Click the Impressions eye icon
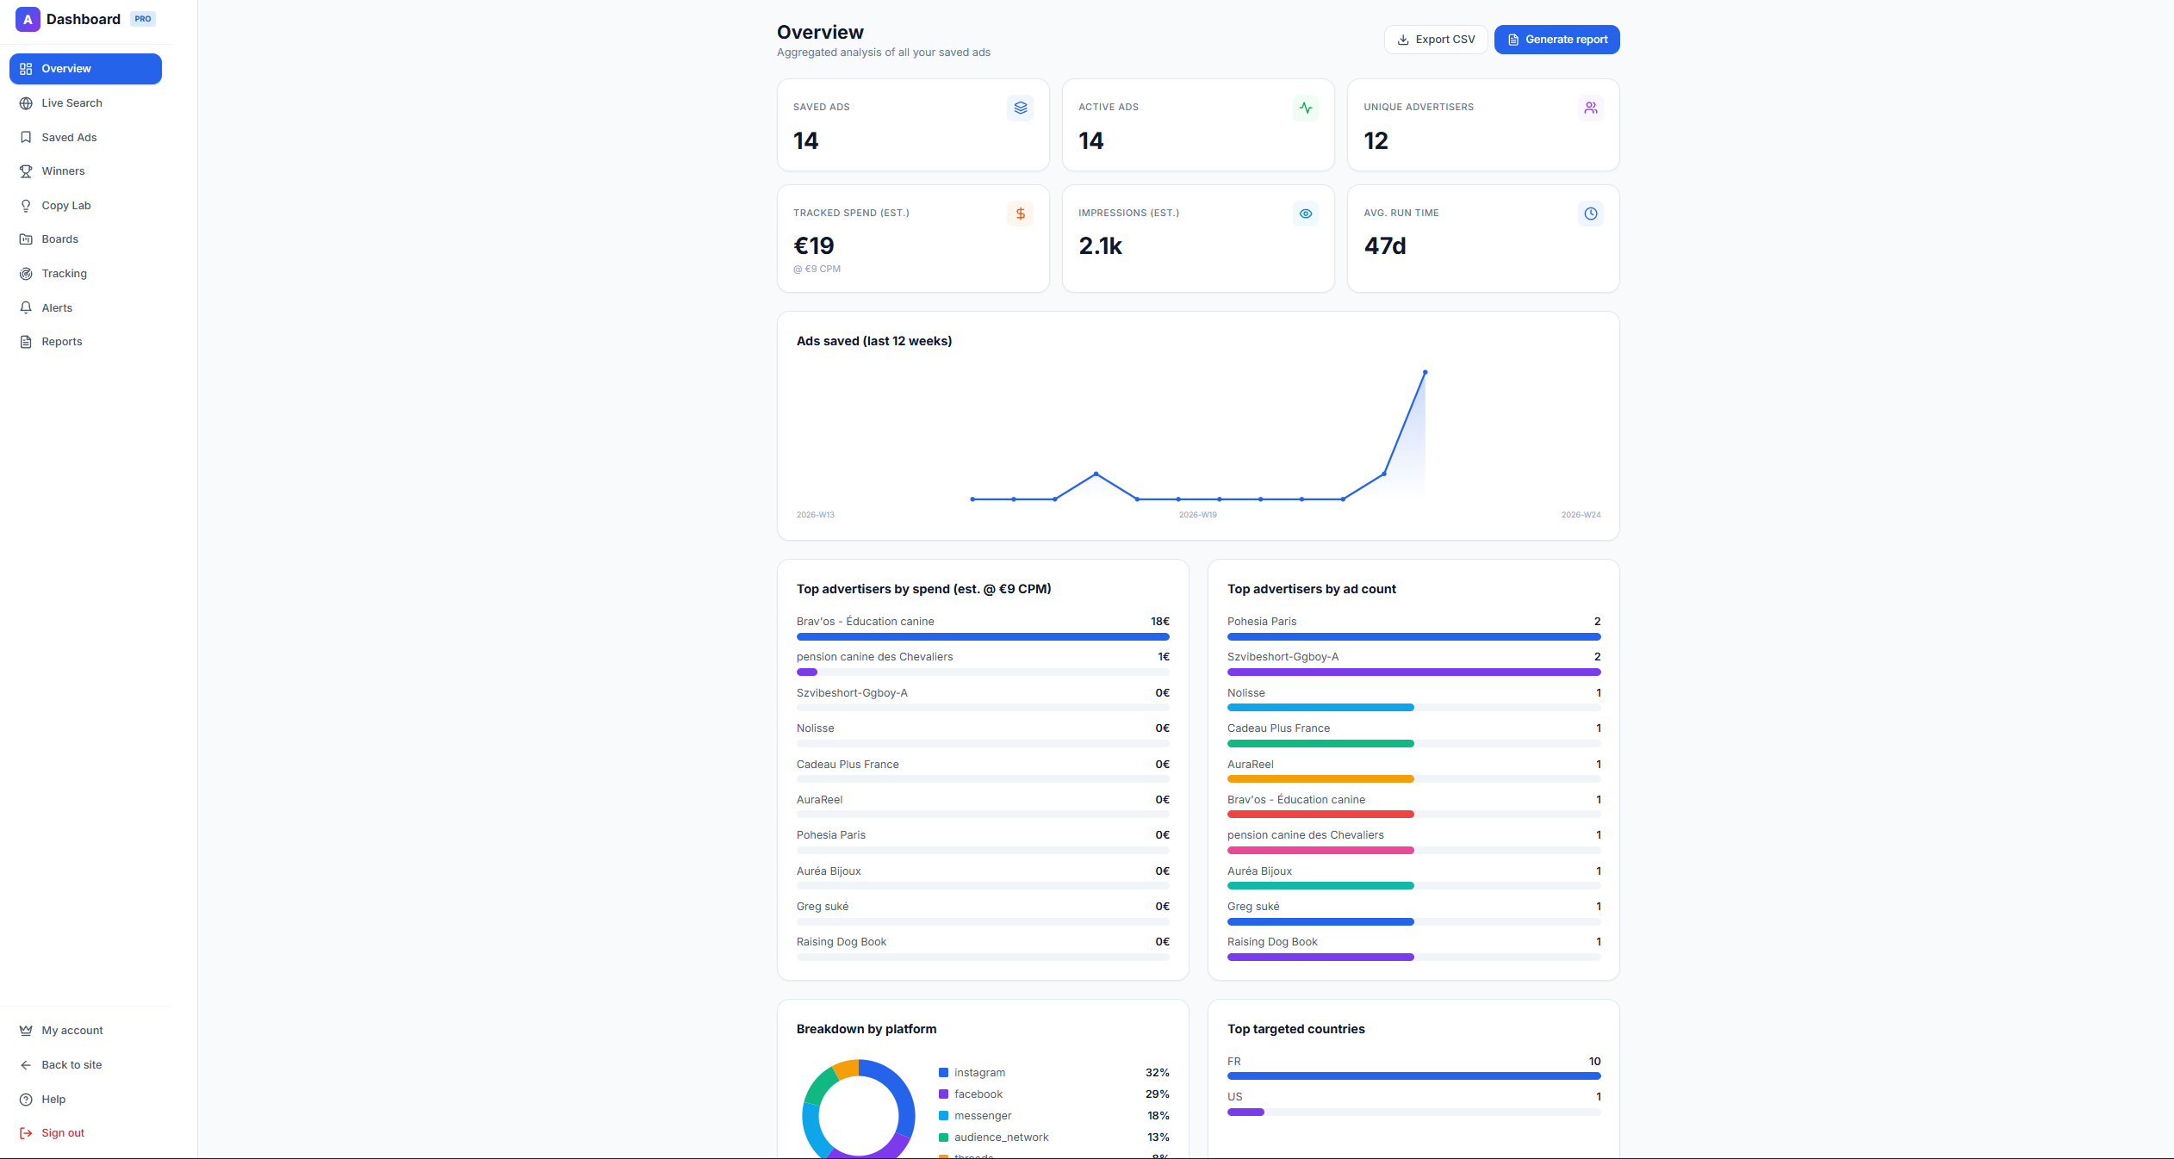 tap(1306, 214)
